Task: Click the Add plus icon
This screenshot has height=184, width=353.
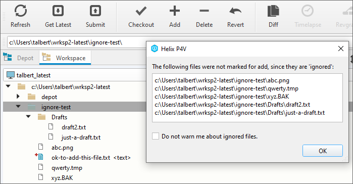Action: (x=174, y=11)
